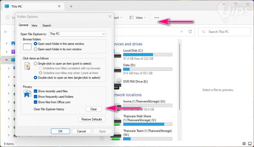Click the This PC monitor icon in tab
Viewport: 254px width, 147px height.
pos(7,6)
